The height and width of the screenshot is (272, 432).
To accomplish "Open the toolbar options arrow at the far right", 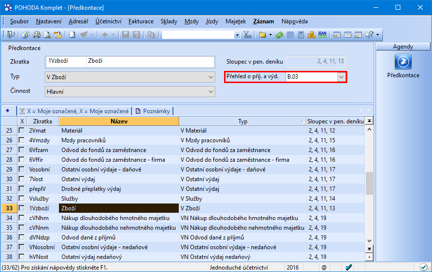I will 377,35.
